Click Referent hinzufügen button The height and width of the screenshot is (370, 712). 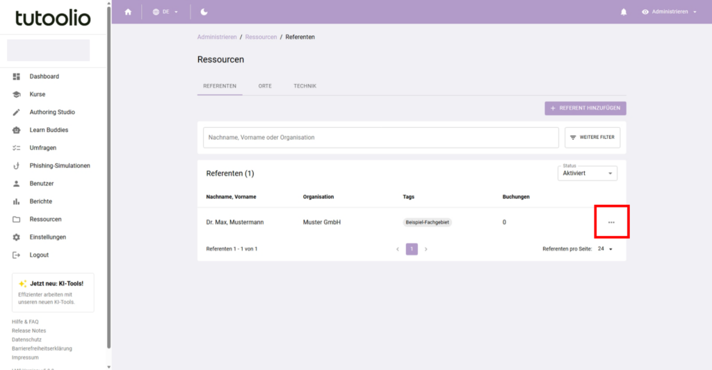pyautogui.click(x=585, y=108)
